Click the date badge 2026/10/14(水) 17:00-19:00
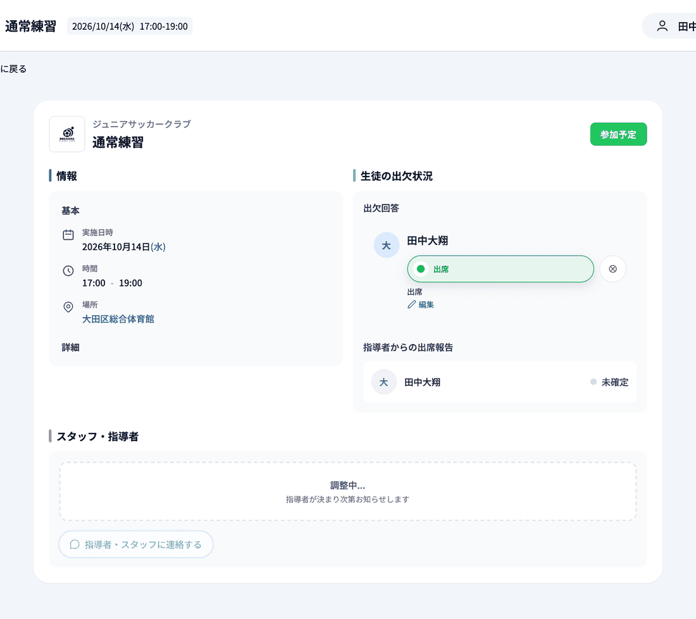This screenshot has height=619, width=696. (x=130, y=26)
